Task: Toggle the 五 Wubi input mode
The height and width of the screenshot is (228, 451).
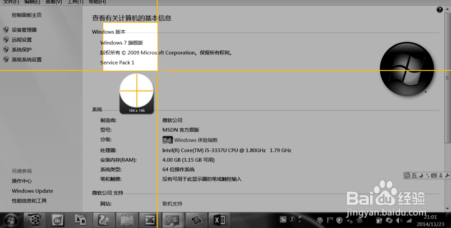Action: pyautogui.click(x=414, y=175)
